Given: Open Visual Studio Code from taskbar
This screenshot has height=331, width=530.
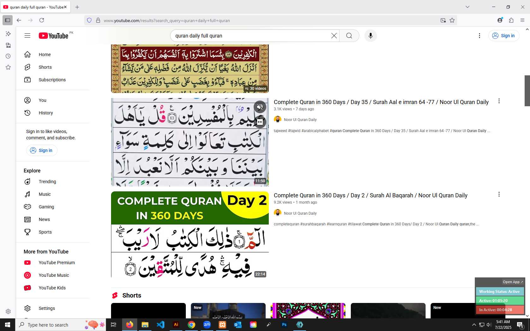Looking at the screenshot, I should point(161,325).
